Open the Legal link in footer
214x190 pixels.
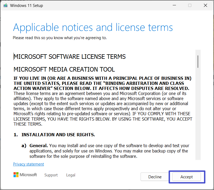[71, 175]
